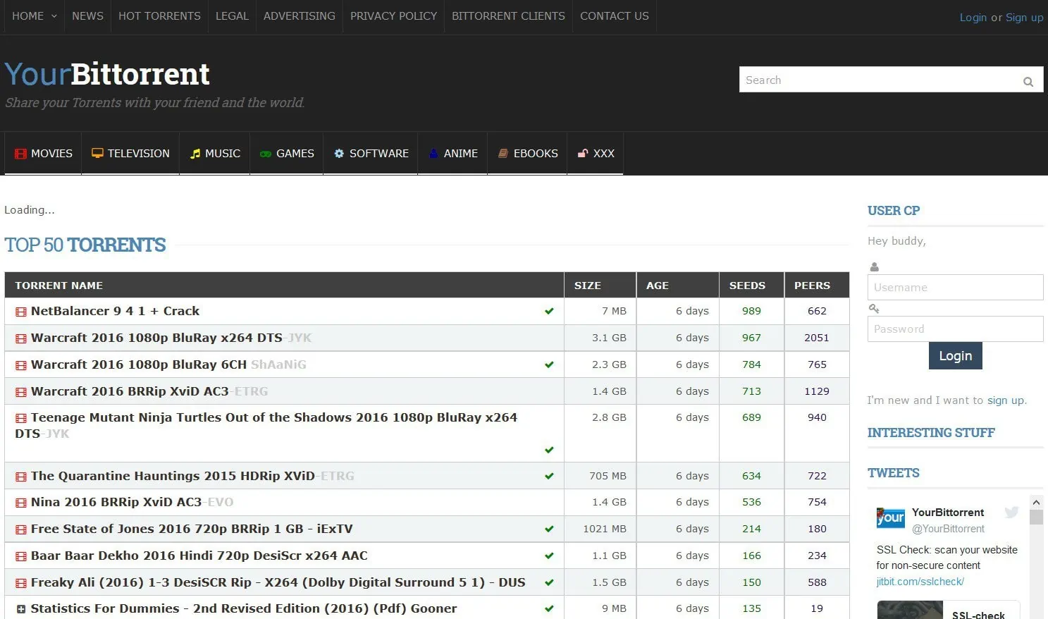Click the monitor icon on the TELEVISION tab
Screen dimensions: 1048x619
pyautogui.click(x=97, y=153)
